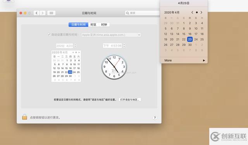
Task: Open the Apple time server dropdown
Action: tap(111, 35)
